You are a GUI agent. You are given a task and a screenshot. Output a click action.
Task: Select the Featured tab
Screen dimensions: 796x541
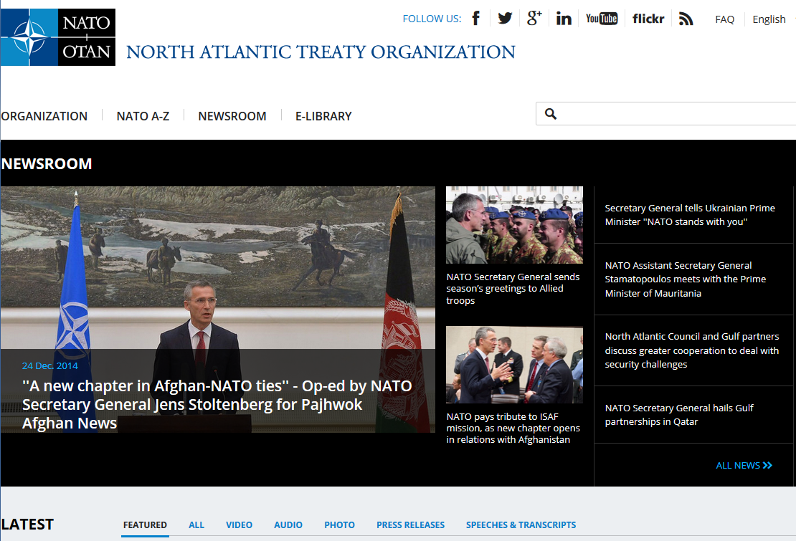click(x=145, y=525)
